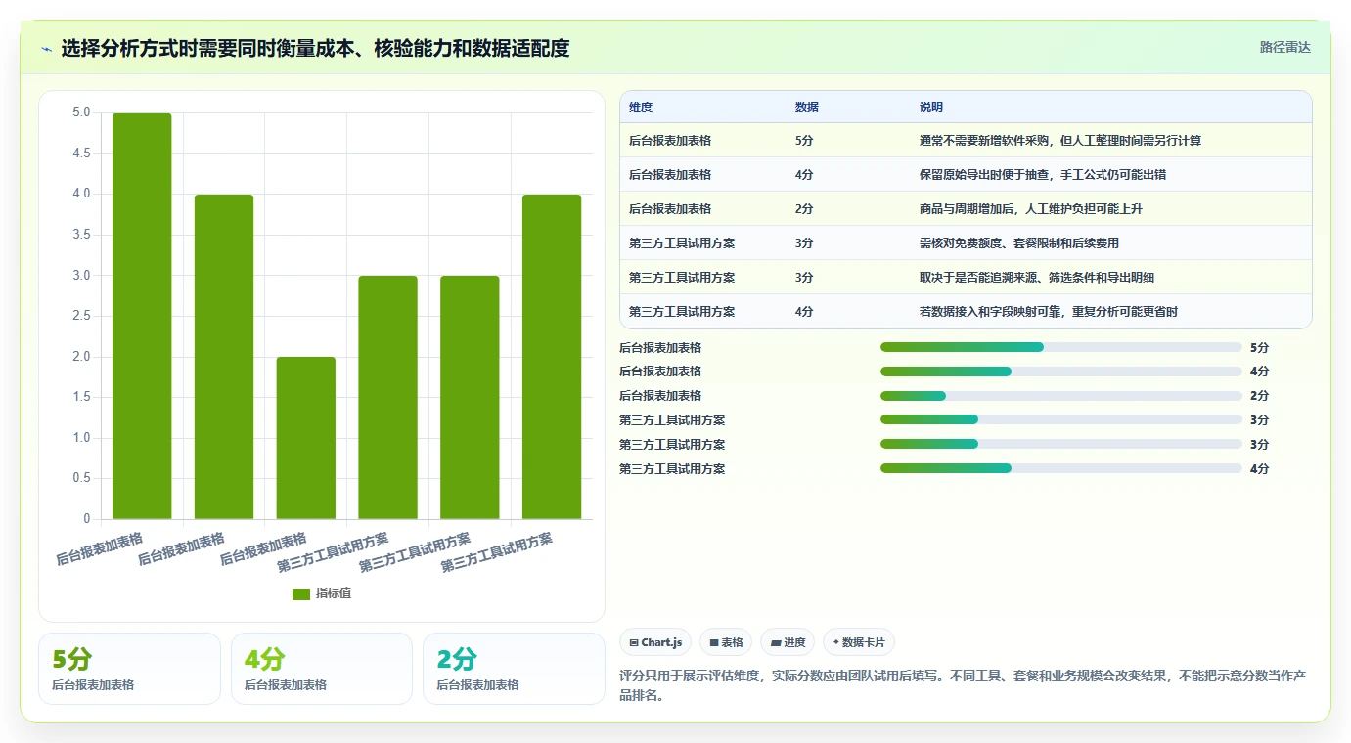Click the 5分 progress bar
Image resolution: width=1351 pixels, height=743 pixels.
[1061, 347]
